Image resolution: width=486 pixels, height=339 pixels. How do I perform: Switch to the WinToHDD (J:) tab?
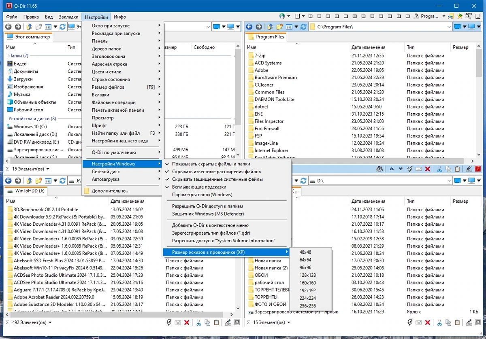[x=26, y=191]
